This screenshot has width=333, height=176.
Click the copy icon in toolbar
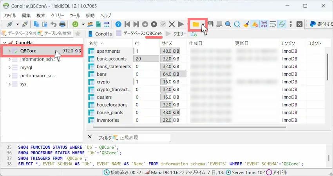click(x=36, y=24)
